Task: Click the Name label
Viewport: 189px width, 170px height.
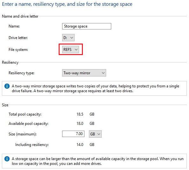Action: click(x=14, y=26)
